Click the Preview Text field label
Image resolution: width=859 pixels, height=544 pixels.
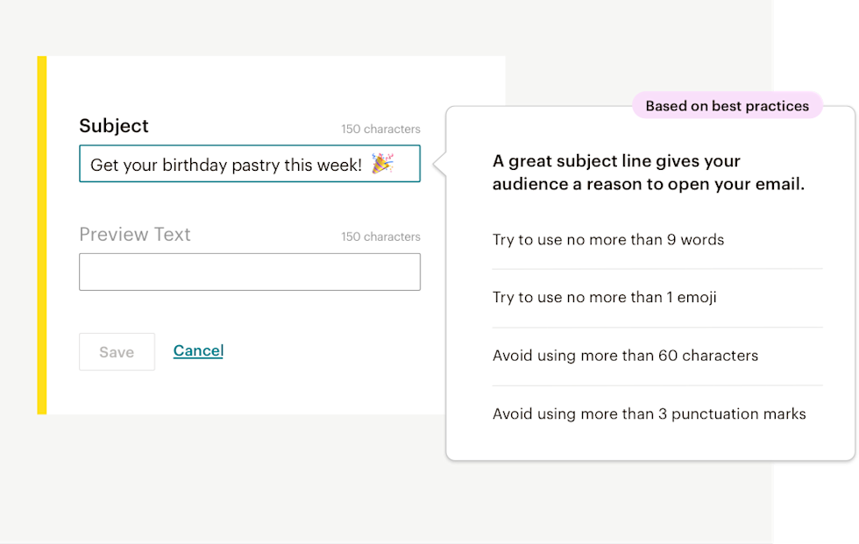(x=135, y=235)
